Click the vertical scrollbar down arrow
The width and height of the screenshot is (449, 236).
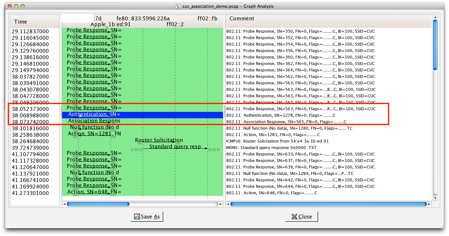[435, 198]
